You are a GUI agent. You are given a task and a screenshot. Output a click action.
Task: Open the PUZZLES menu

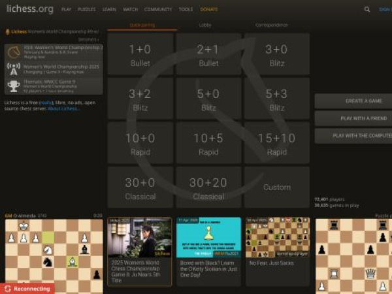coord(86,10)
